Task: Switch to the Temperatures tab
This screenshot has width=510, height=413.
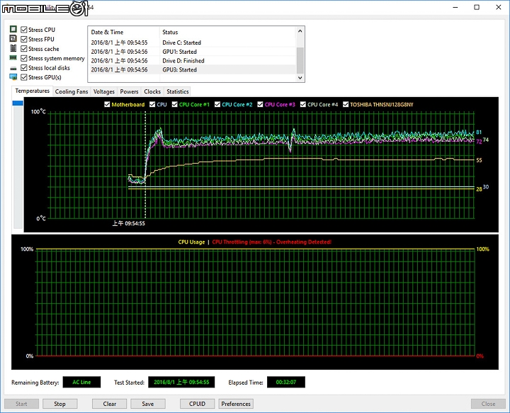Action: click(32, 91)
